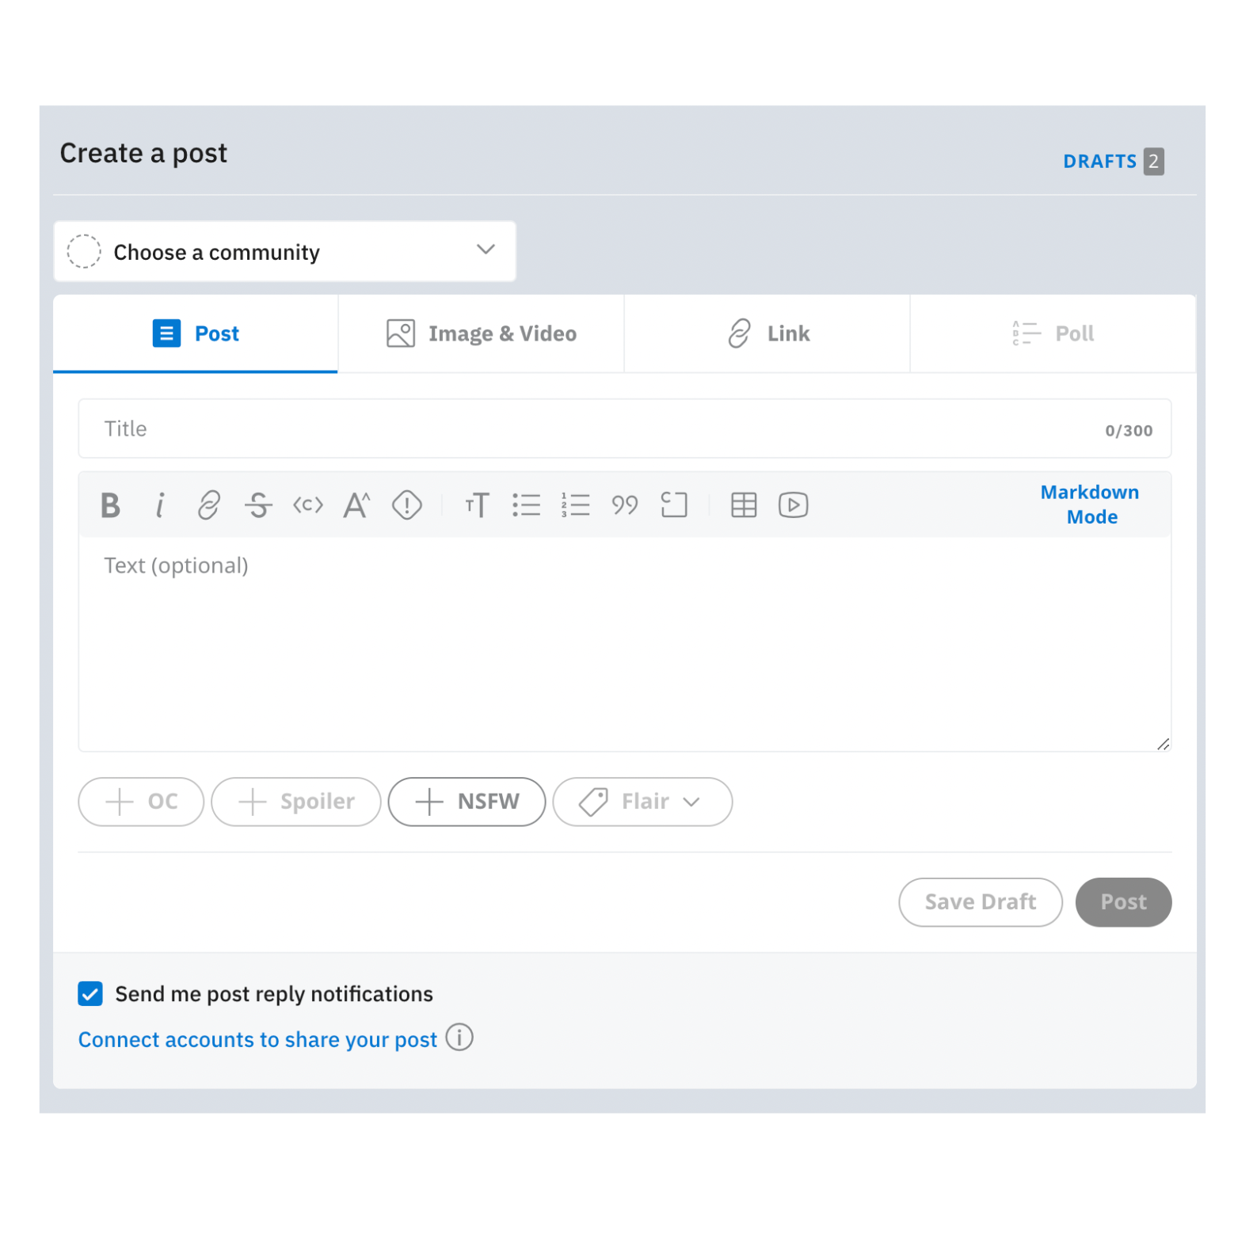Insert a heading with the tT icon
Viewport: 1238px width, 1238px height.
click(x=477, y=505)
